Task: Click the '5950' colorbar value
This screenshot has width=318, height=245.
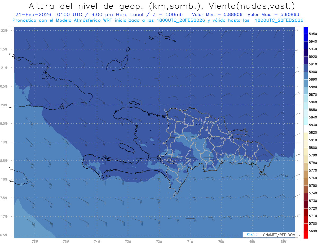Action: [x=313, y=34]
